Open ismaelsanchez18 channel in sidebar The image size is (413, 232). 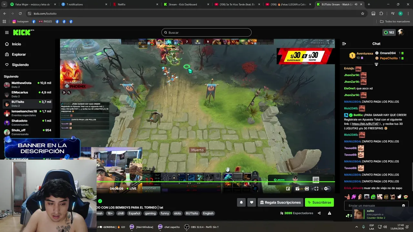[28, 113]
